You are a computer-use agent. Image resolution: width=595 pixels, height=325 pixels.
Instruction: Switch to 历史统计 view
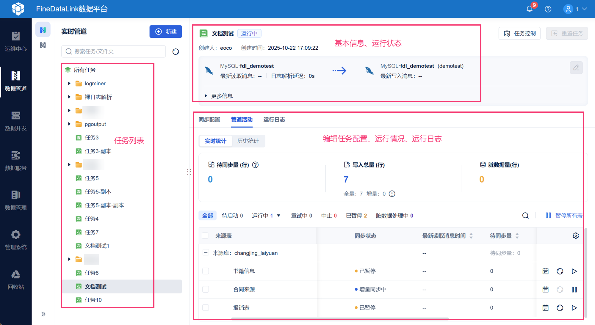tap(248, 141)
